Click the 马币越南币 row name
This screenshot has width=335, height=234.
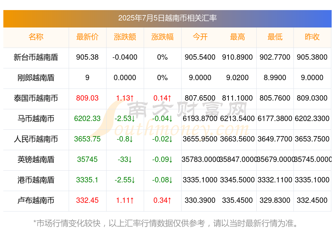click(36, 118)
